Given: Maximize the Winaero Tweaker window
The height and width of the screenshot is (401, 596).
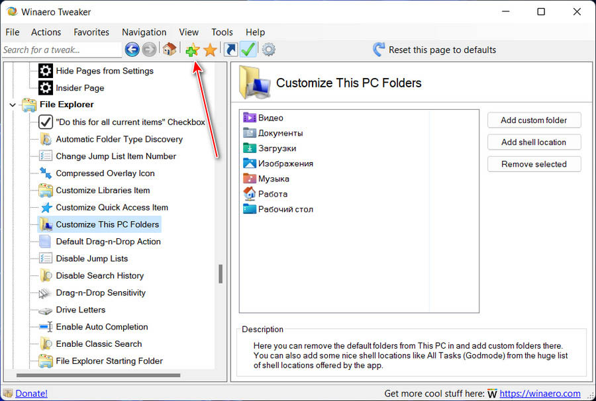Looking at the screenshot, I should (541, 12).
